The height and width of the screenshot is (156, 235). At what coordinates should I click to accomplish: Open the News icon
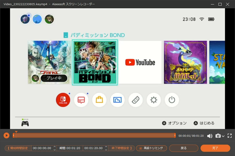81,100
